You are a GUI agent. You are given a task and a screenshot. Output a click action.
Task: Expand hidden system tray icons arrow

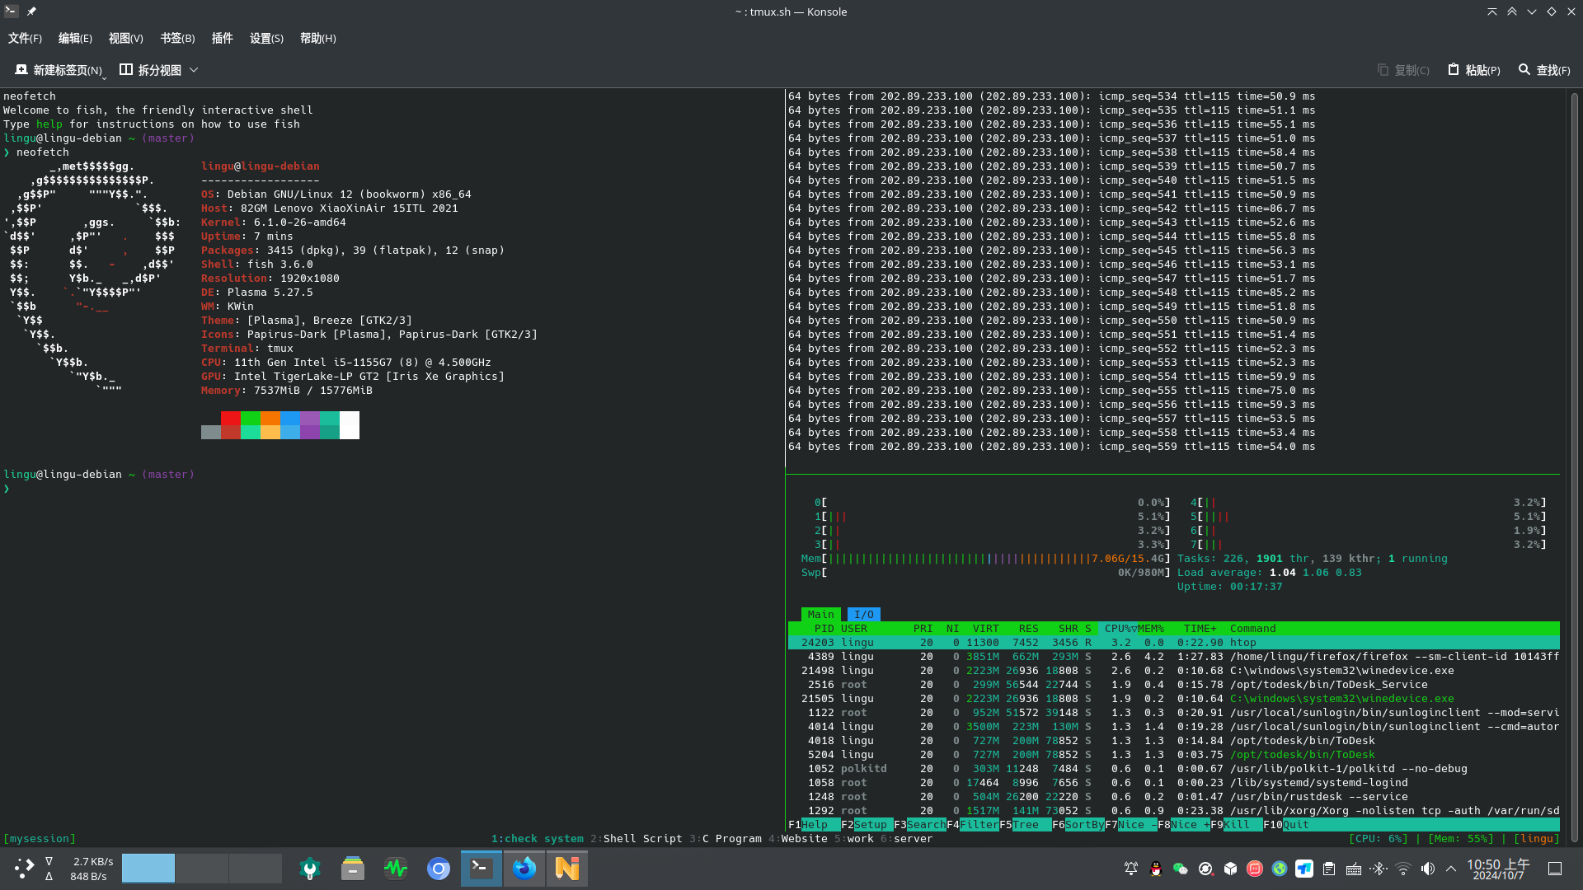(1451, 869)
